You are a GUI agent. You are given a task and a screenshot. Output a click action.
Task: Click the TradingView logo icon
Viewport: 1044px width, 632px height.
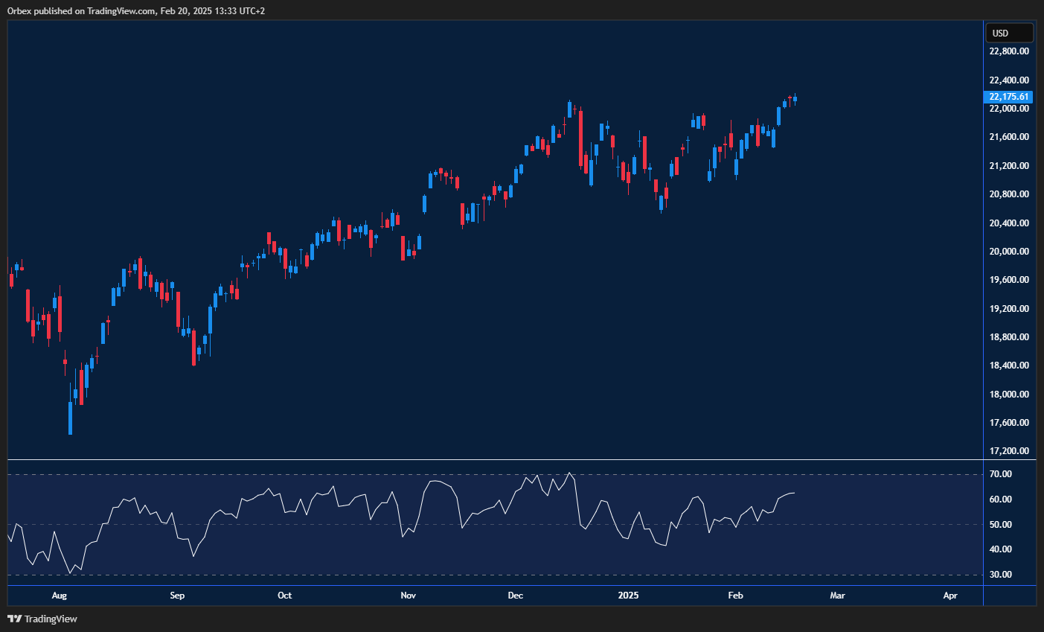(14, 619)
